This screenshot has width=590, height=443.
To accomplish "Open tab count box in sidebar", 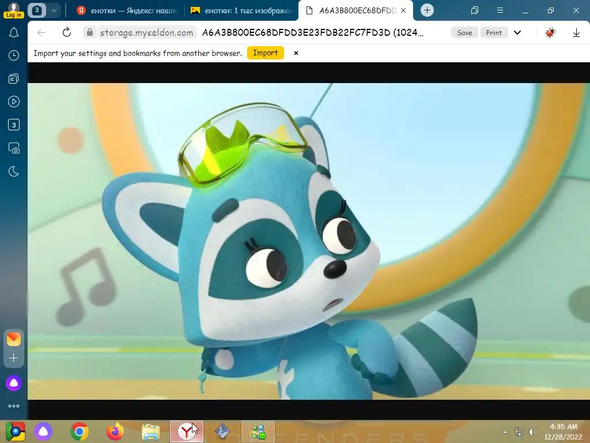I will coord(14,125).
